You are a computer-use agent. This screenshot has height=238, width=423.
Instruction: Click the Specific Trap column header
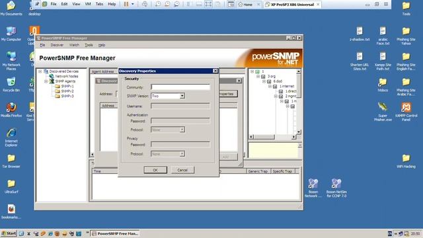(282, 171)
